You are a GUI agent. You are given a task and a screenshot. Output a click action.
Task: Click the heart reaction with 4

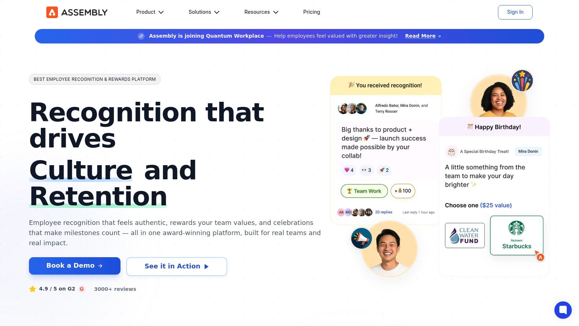(x=349, y=170)
